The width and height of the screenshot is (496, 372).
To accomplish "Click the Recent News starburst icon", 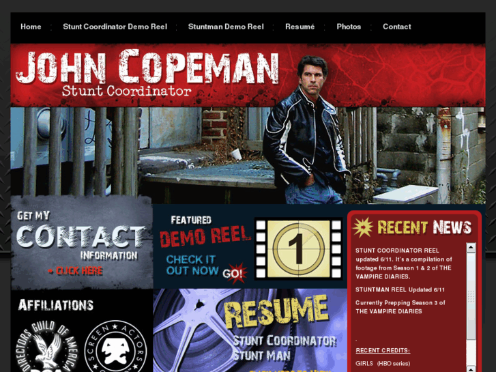I will [362, 227].
